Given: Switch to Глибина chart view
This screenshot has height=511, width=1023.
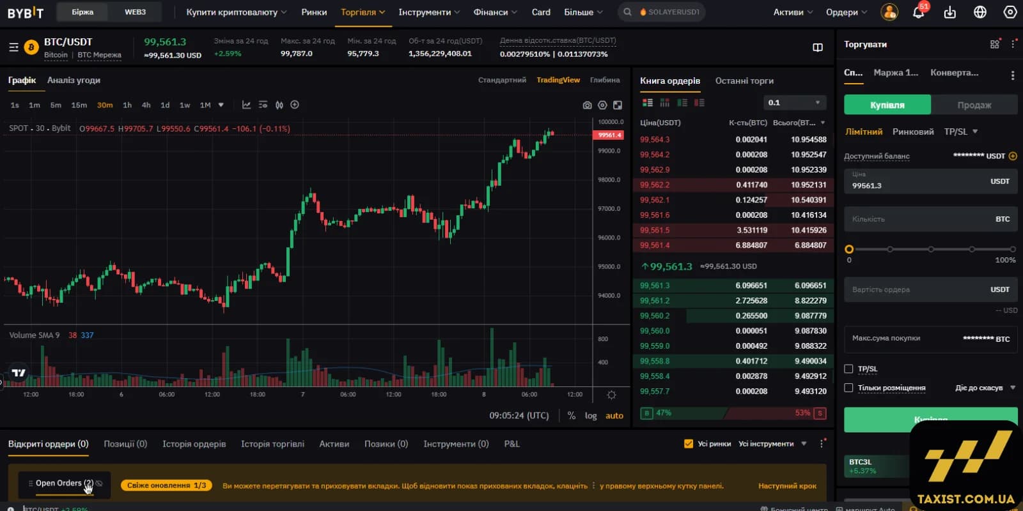Looking at the screenshot, I should (x=604, y=80).
